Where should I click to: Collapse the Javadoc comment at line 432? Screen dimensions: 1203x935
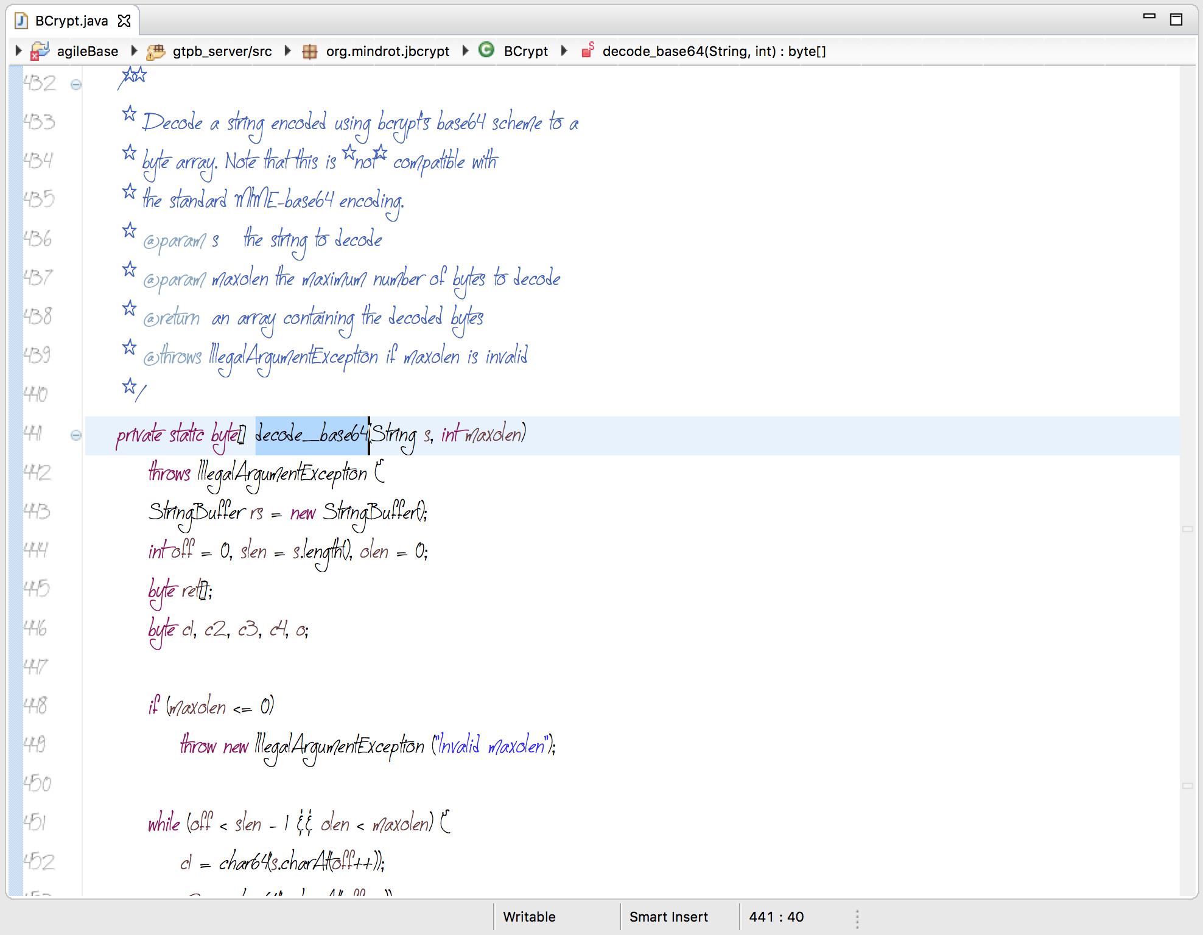(x=76, y=85)
